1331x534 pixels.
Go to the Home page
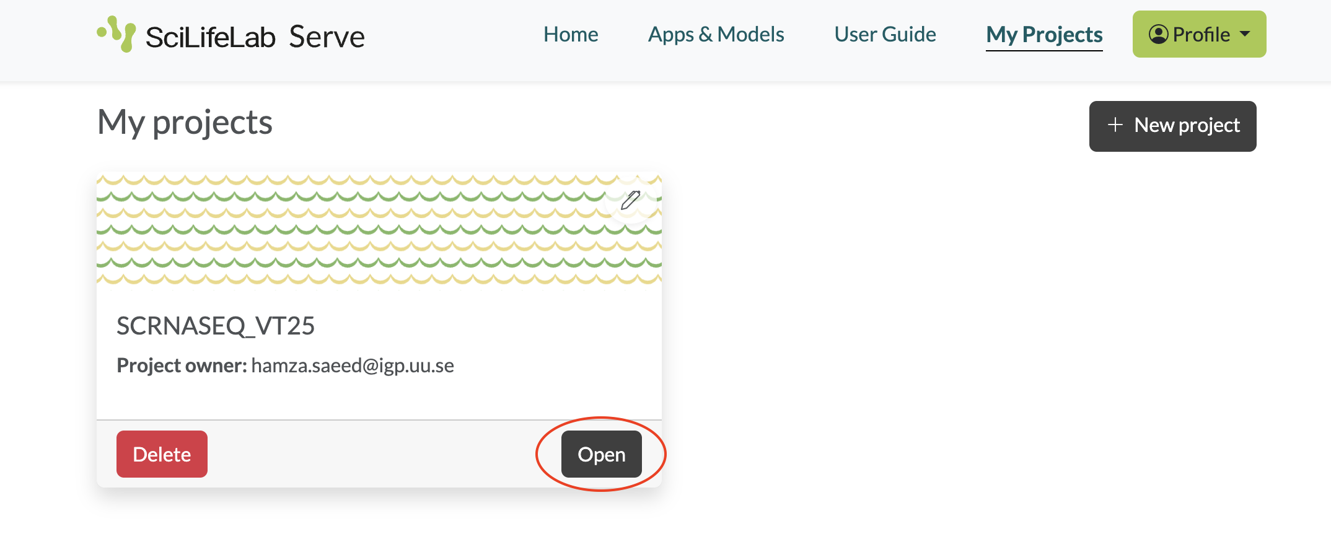click(570, 34)
